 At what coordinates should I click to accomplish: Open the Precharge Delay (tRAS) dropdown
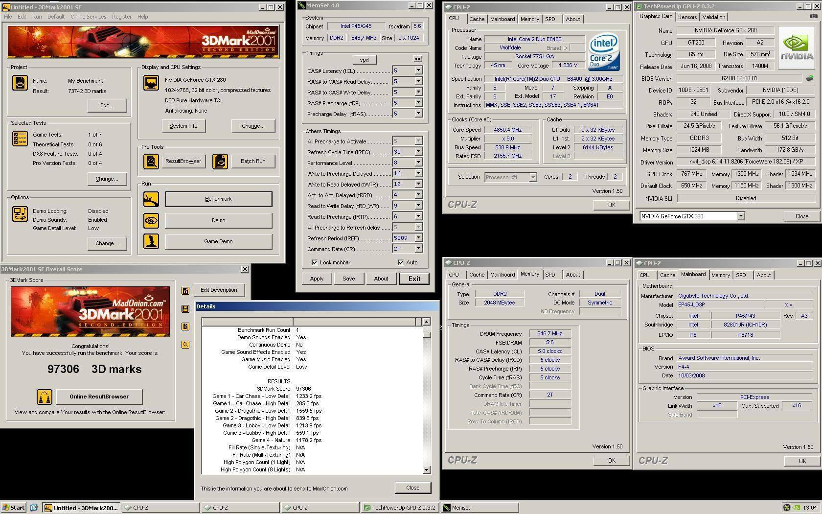tap(418, 114)
